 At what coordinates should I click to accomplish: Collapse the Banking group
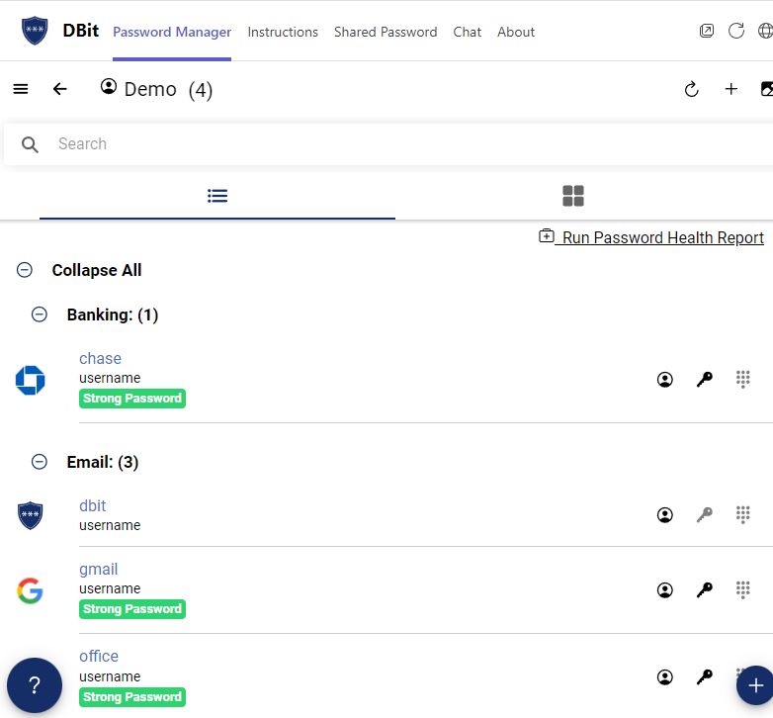(40, 314)
